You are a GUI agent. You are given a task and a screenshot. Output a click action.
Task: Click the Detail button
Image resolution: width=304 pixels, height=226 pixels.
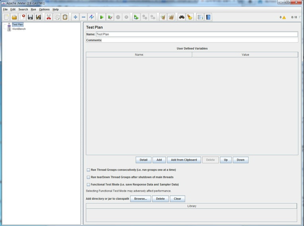click(144, 160)
